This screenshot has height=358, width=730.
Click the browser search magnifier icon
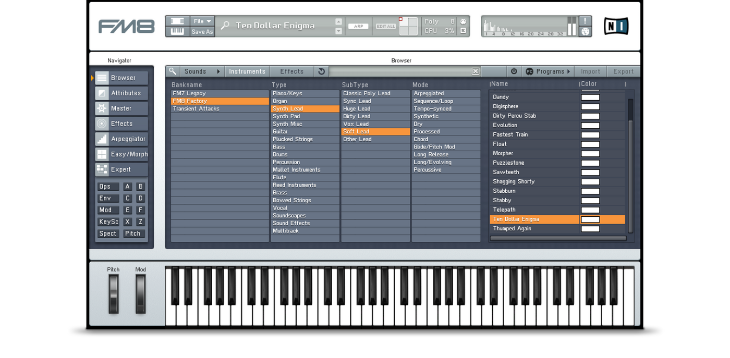coord(173,71)
